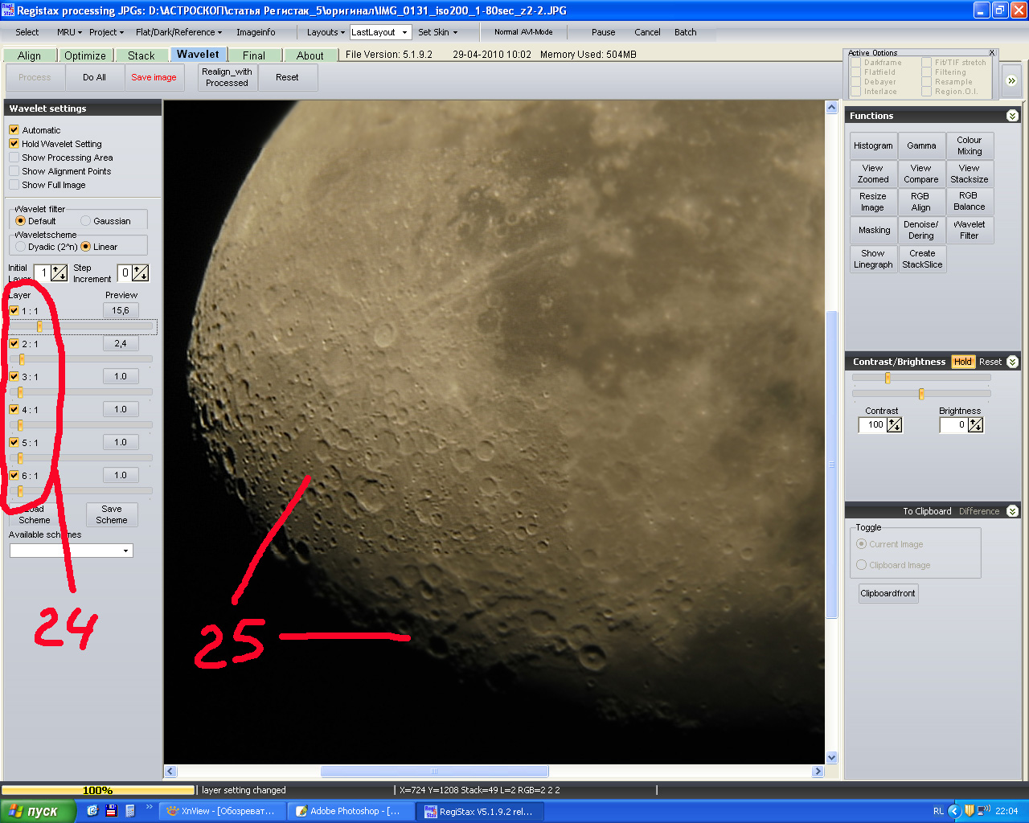Enable Show Full Image checkbox
The width and height of the screenshot is (1029, 823).
pos(14,185)
